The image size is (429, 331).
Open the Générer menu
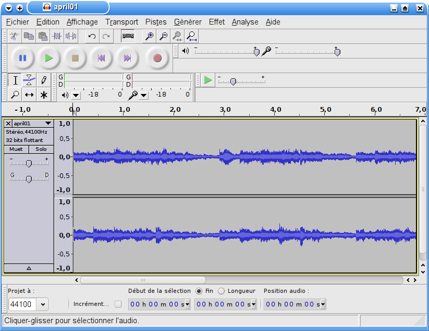188,22
